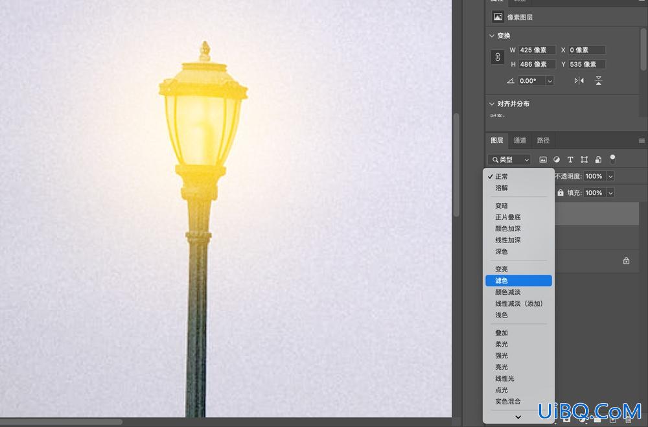Switch to the 图层 (Layers) tab
Viewport: 648px width, 427px height.
click(x=497, y=141)
